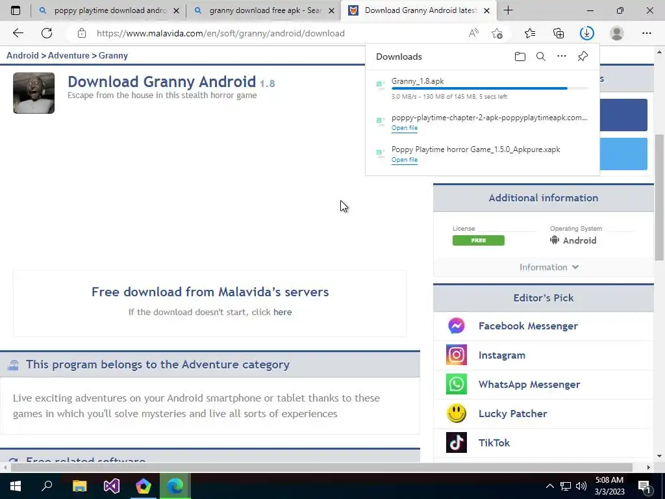Click the horizontal page scrollbar
This screenshot has height=499, width=665.
pos(321,467)
